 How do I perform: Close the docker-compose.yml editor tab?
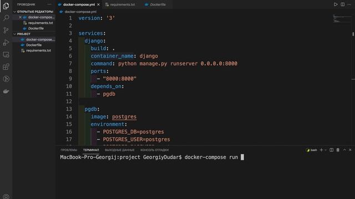[x=98, y=4]
